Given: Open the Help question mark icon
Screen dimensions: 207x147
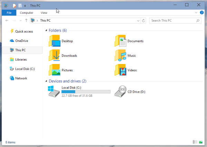Looking at the screenshot, I should pyautogui.click(x=201, y=12).
